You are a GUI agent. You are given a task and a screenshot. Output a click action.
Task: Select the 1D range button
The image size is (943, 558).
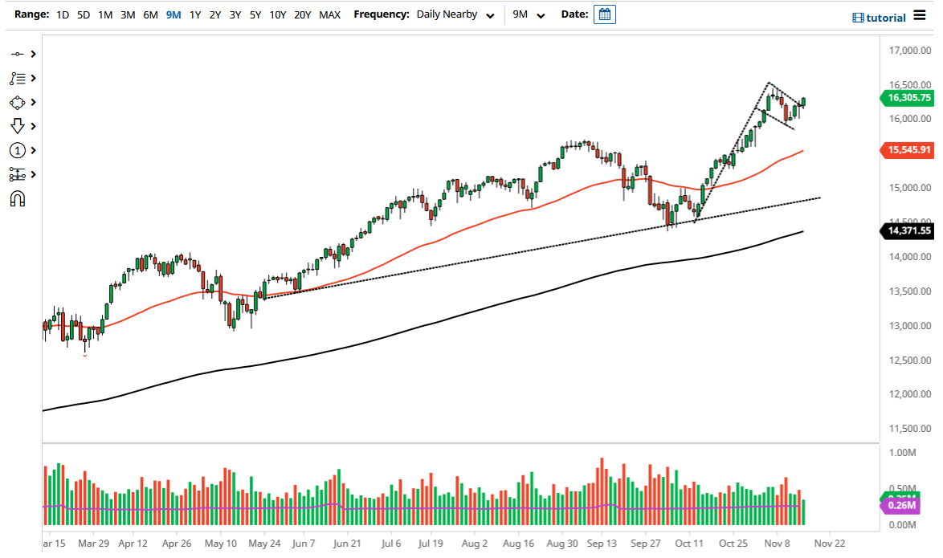[x=62, y=14]
